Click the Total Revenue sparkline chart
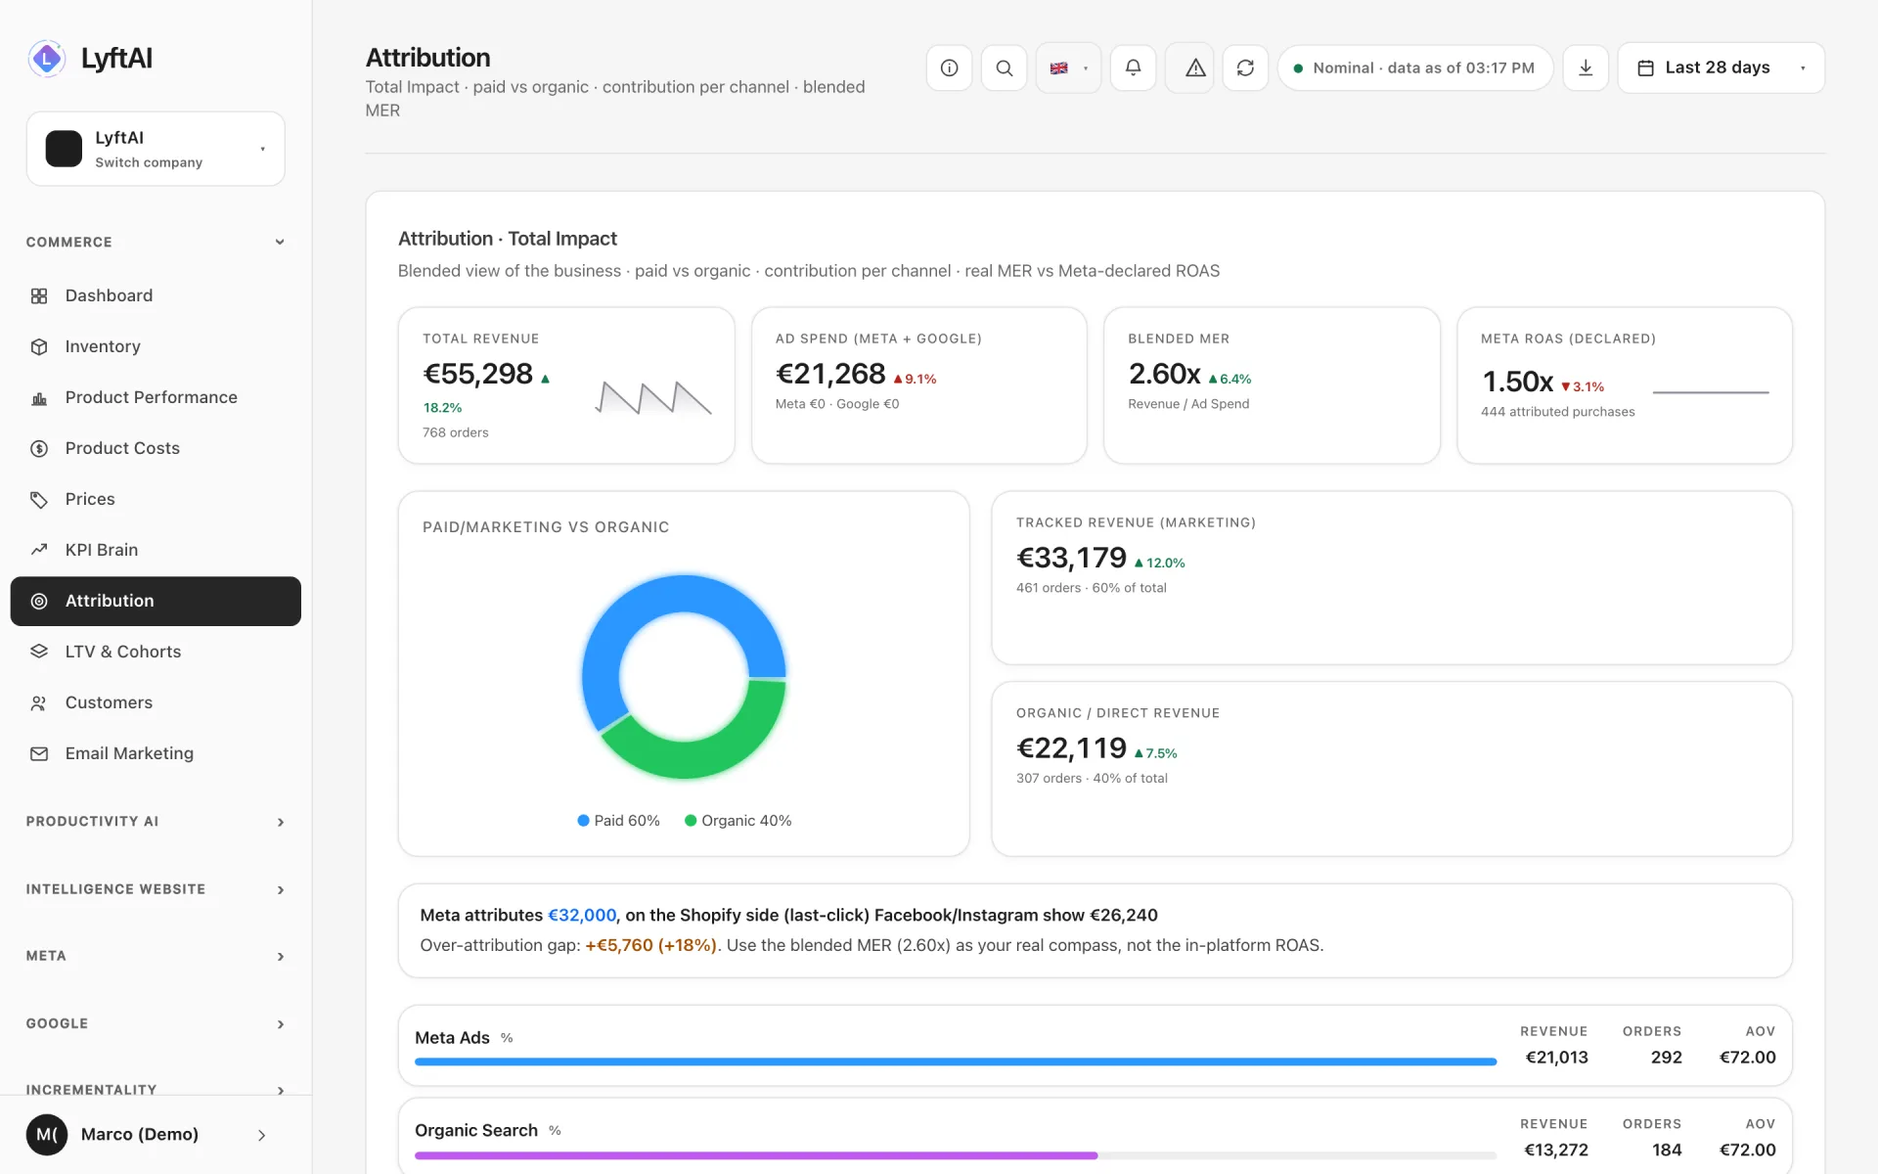This screenshot has height=1174, width=1878. pos(653,398)
